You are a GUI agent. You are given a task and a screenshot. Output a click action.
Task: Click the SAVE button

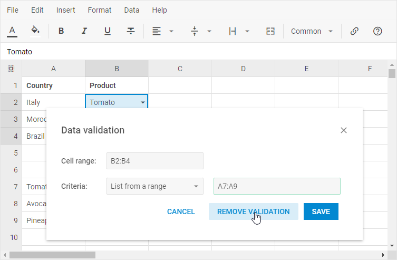pos(321,211)
